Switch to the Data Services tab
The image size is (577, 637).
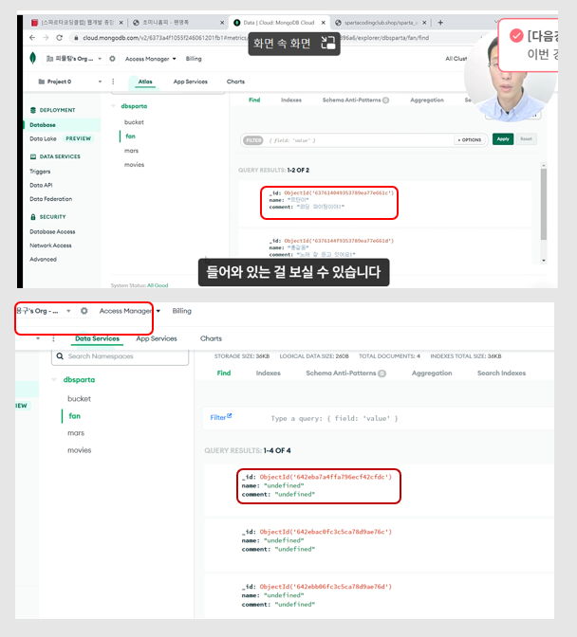coord(97,338)
